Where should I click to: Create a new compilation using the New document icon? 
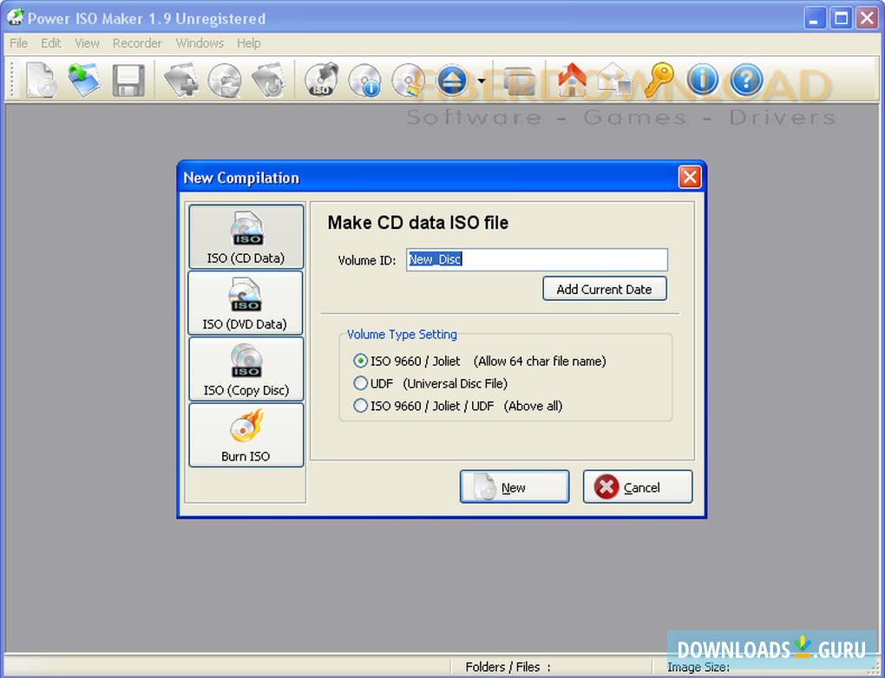tap(41, 79)
